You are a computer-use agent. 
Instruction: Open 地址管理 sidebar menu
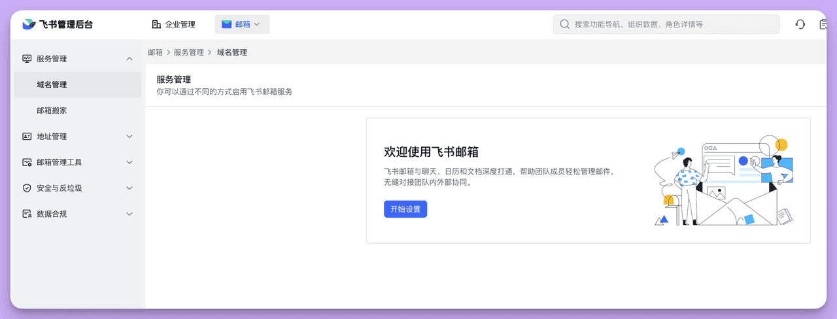click(78, 137)
